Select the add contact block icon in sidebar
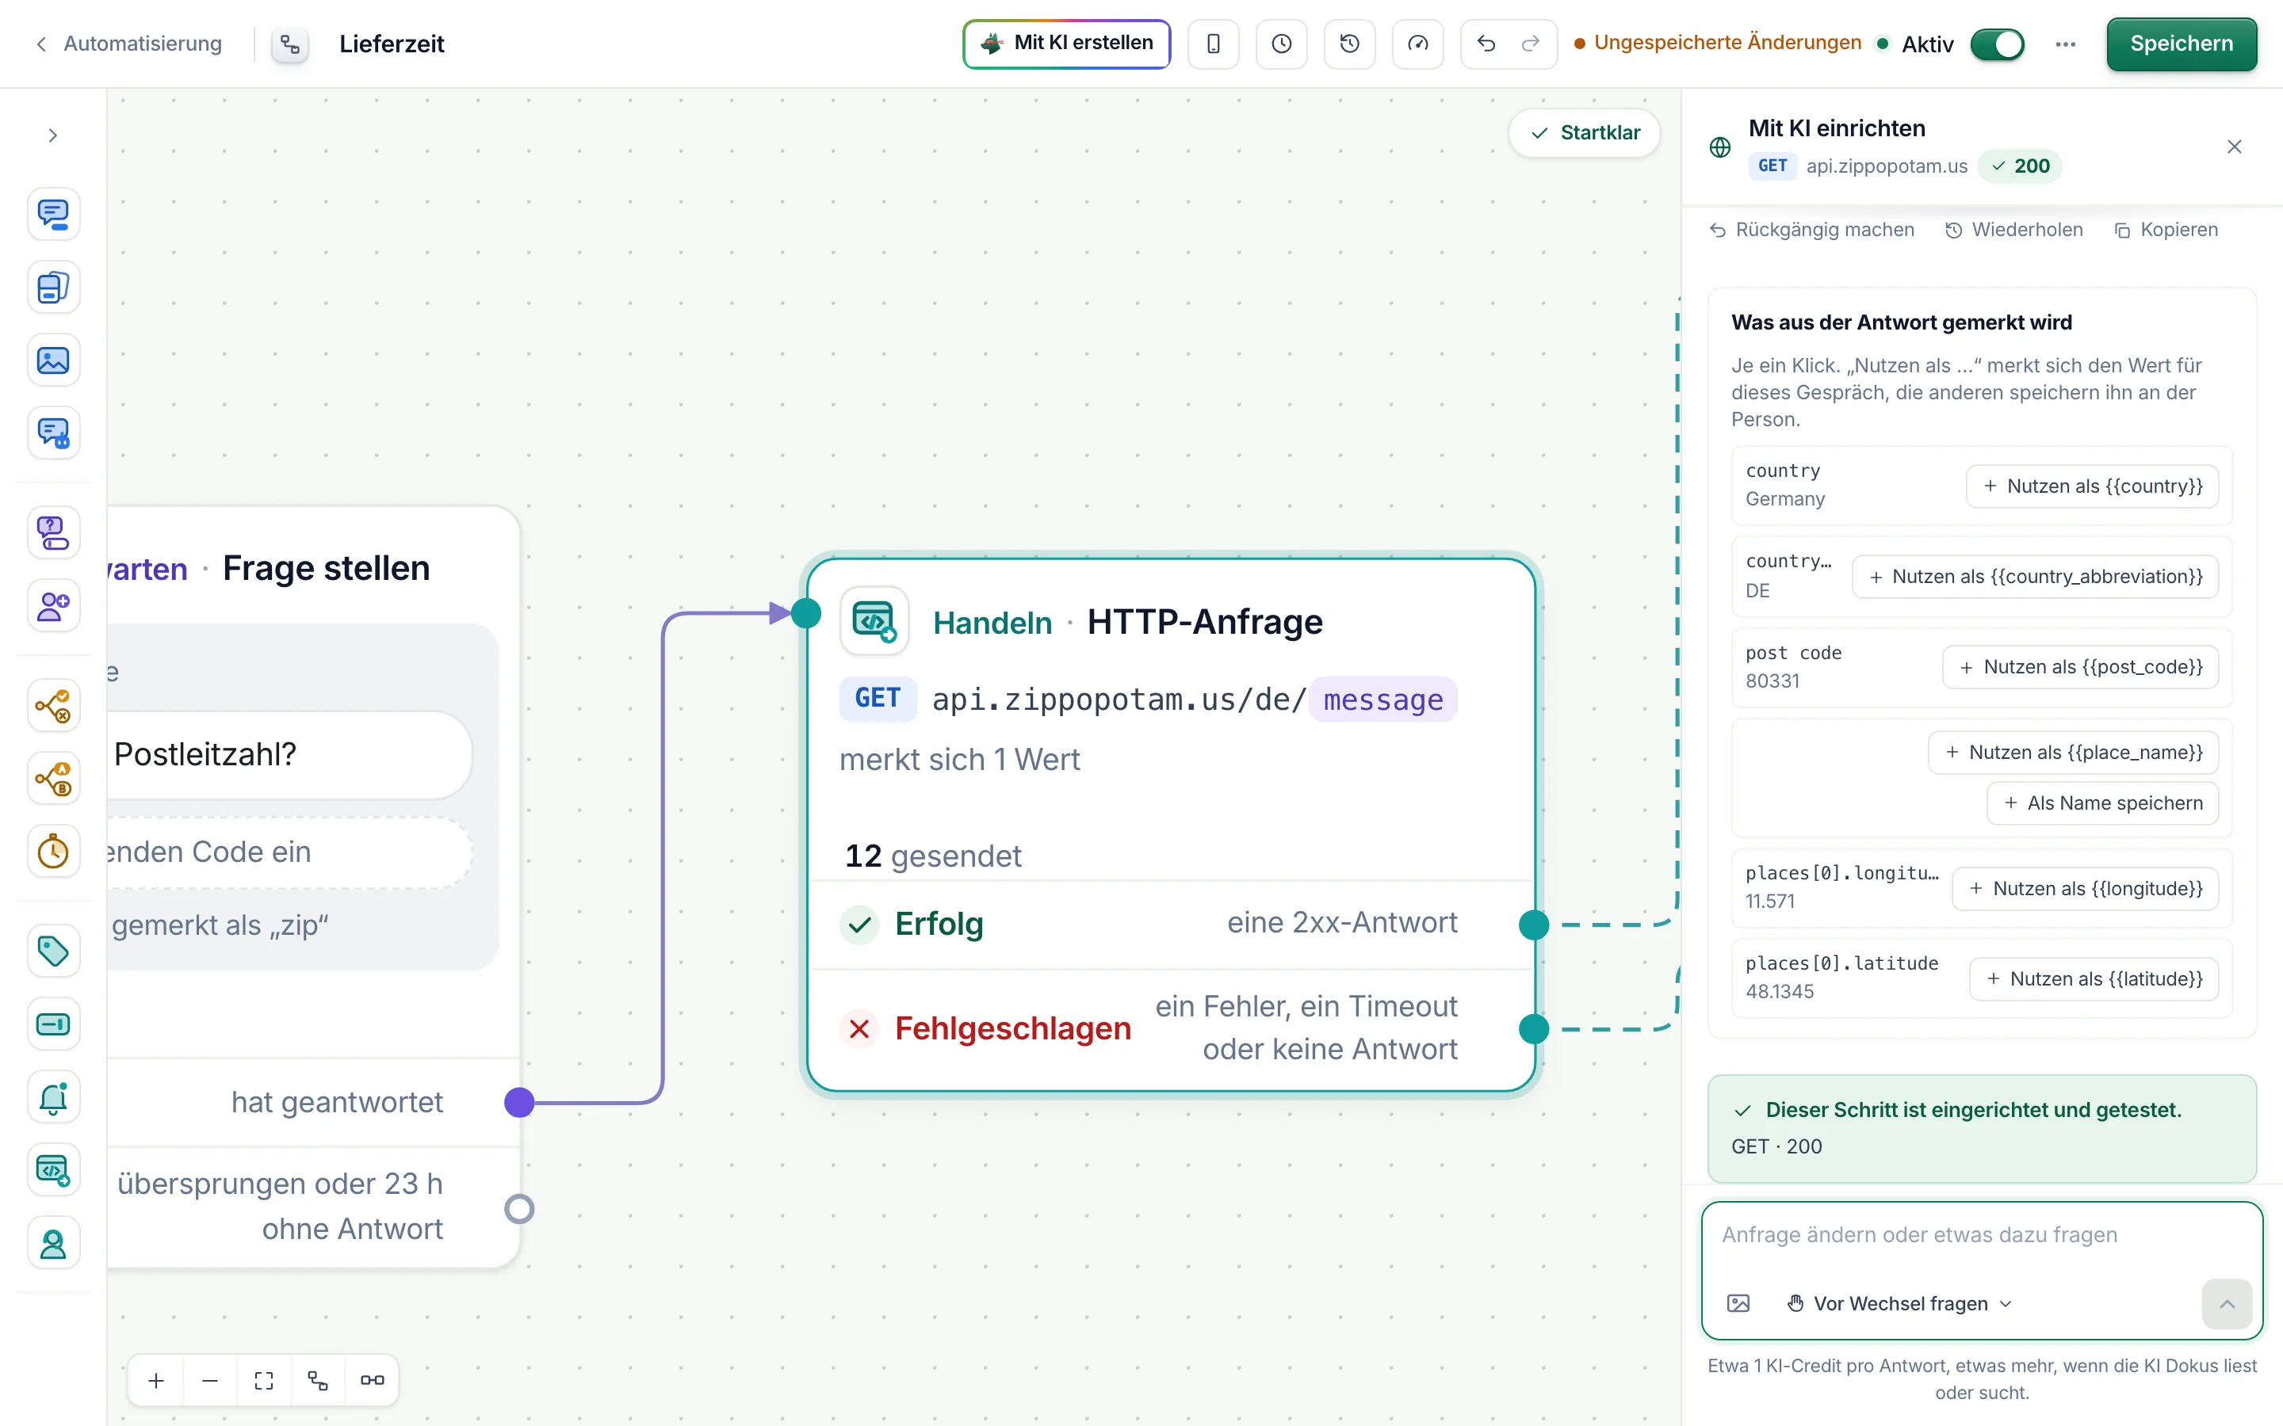Image resolution: width=2283 pixels, height=1426 pixels. [53, 605]
